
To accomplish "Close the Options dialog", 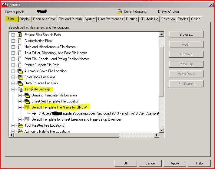I will pos(211,5).
